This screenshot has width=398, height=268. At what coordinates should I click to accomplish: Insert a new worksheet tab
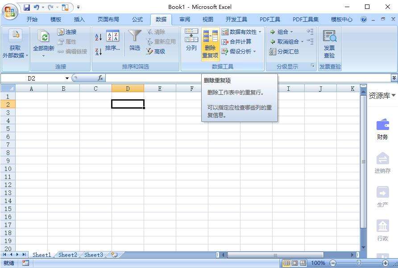tap(115, 255)
